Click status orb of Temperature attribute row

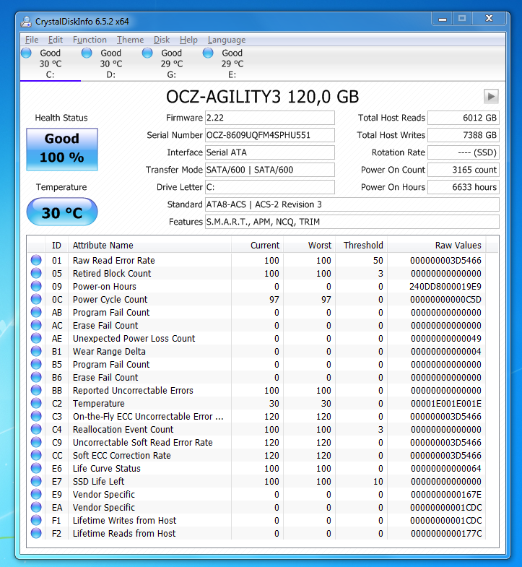coord(36,404)
